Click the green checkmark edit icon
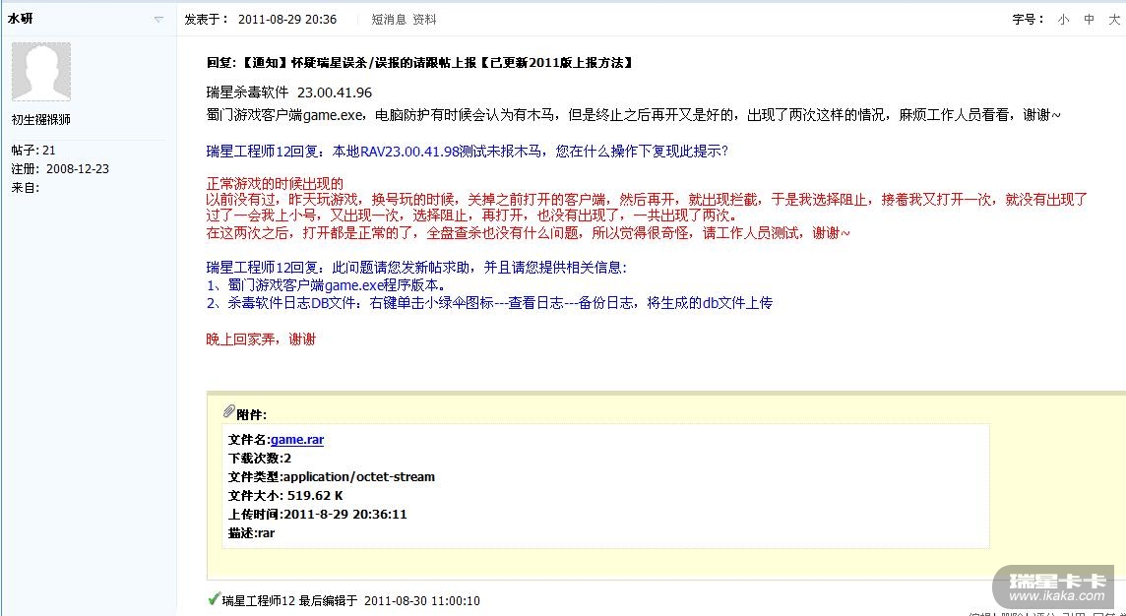The image size is (1126, 616). (x=213, y=598)
